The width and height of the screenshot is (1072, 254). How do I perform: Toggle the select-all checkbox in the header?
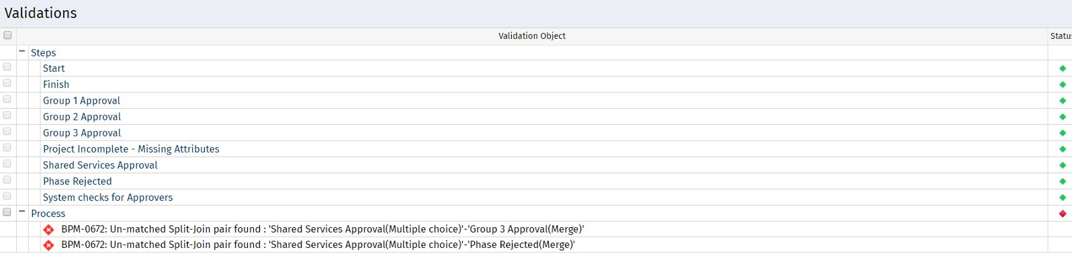coord(7,36)
